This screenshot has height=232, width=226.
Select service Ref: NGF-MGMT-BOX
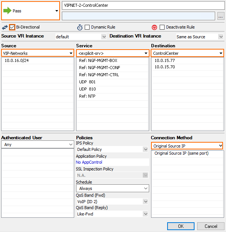[x=112, y=60]
